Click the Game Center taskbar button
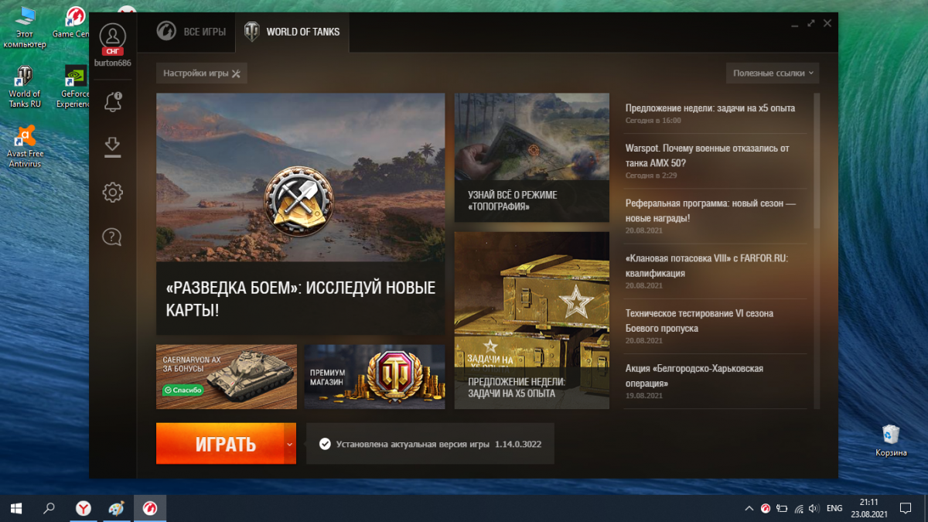Image resolution: width=928 pixels, height=522 pixels. click(149, 508)
